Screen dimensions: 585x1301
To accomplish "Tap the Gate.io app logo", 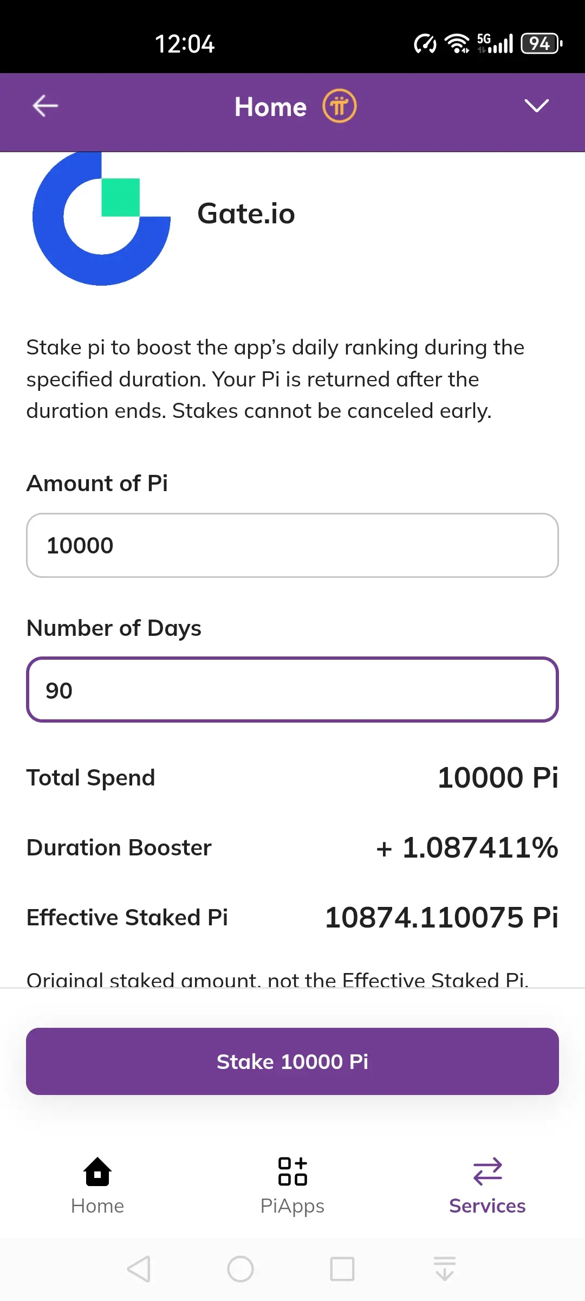I will pos(102,218).
